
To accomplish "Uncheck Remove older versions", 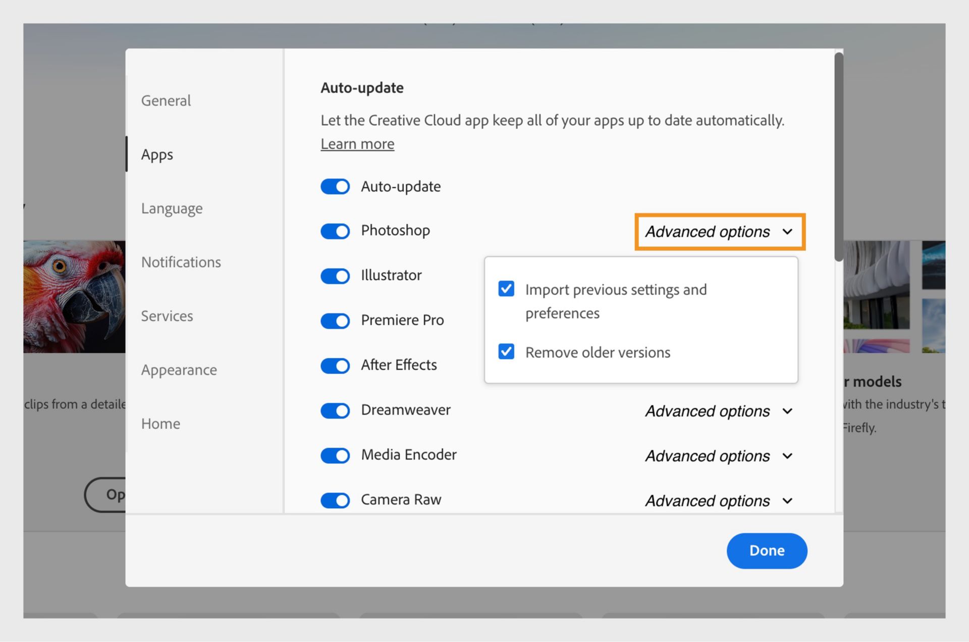I will click(506, 352).
